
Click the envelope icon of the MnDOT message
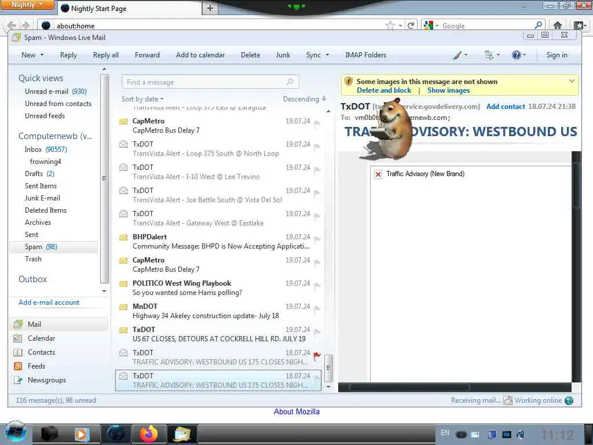tap(123, 307)
